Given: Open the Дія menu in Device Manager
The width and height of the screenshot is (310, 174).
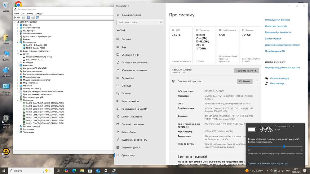Looking at the screenshot, I should coord(23,14).
